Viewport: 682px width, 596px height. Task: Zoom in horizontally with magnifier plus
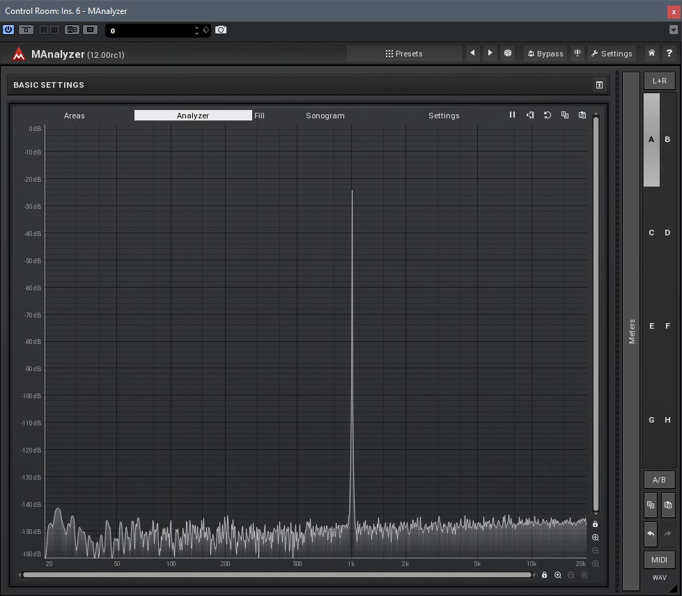(558, 574)
